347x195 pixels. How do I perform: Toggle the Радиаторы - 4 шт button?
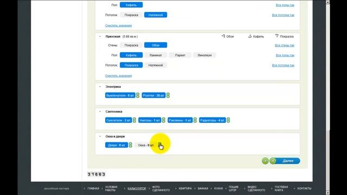tap(213, 120)
